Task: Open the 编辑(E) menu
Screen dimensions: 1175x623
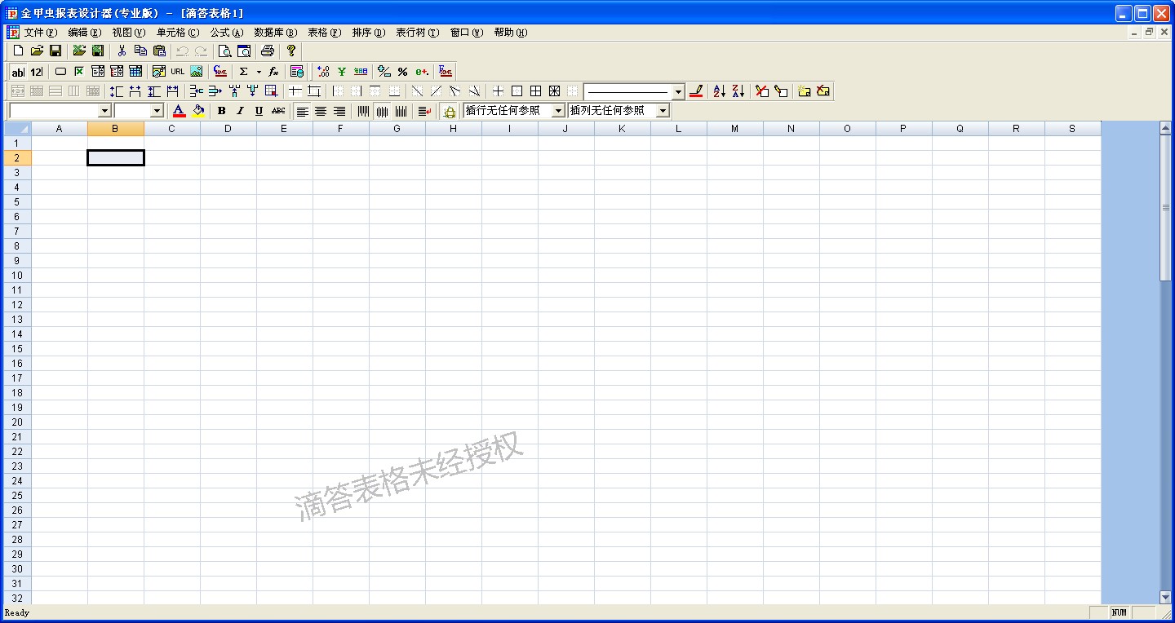Action: click(85, 33)
